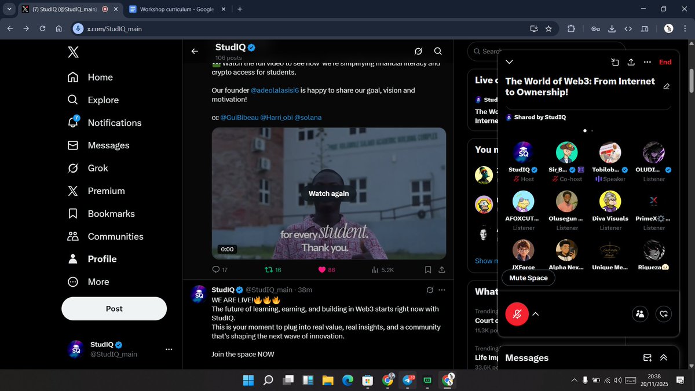Toggle Mute Space for the audio
Image resolution: width=695 pixels, height=391 pixels.
pyautogui.click(x=528, y=278)
